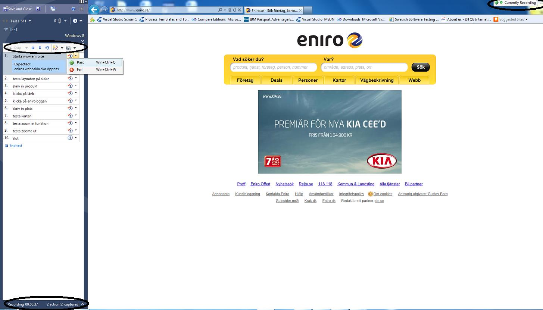Select Pass in the step result menu
This screenshot has width=543, height=310.
pyautogui.click(x=95, y=62)
